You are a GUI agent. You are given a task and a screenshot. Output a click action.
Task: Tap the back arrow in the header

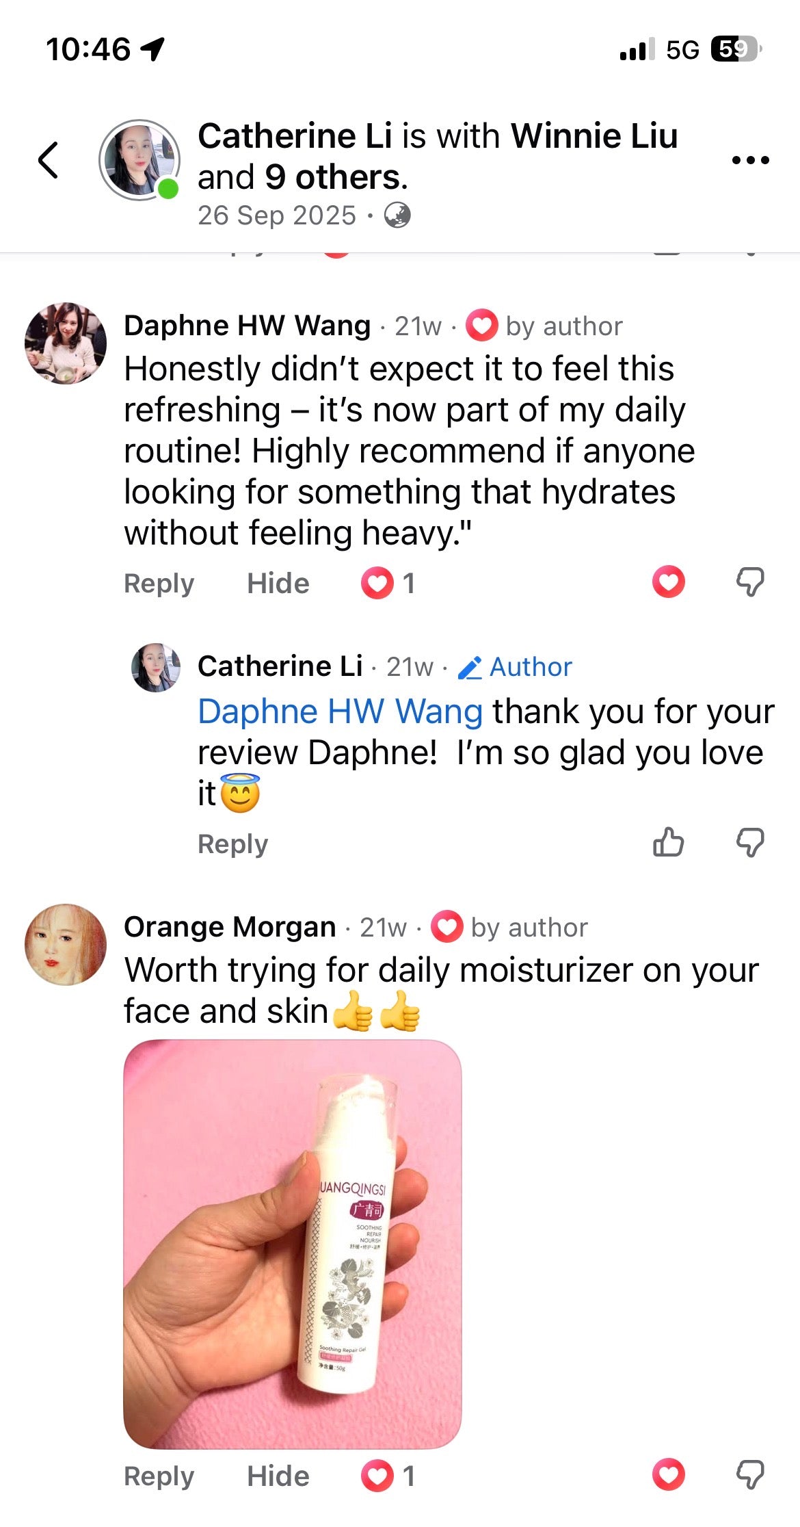pos(48,160)
